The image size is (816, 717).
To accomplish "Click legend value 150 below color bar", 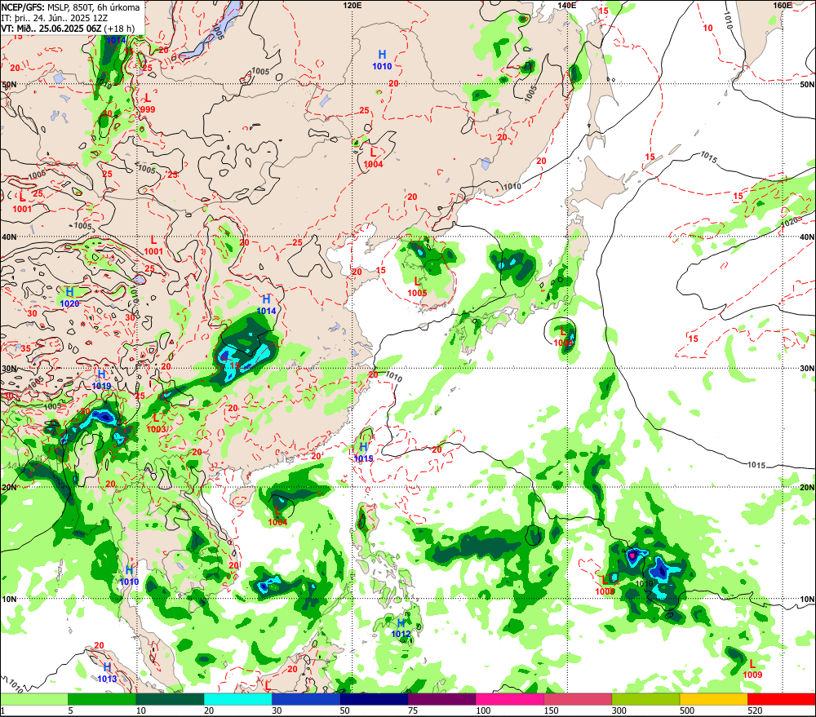I will [551, 710].
